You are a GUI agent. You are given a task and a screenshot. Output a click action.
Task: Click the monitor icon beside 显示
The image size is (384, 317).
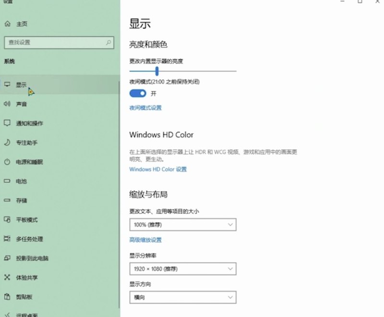[7, 85]
